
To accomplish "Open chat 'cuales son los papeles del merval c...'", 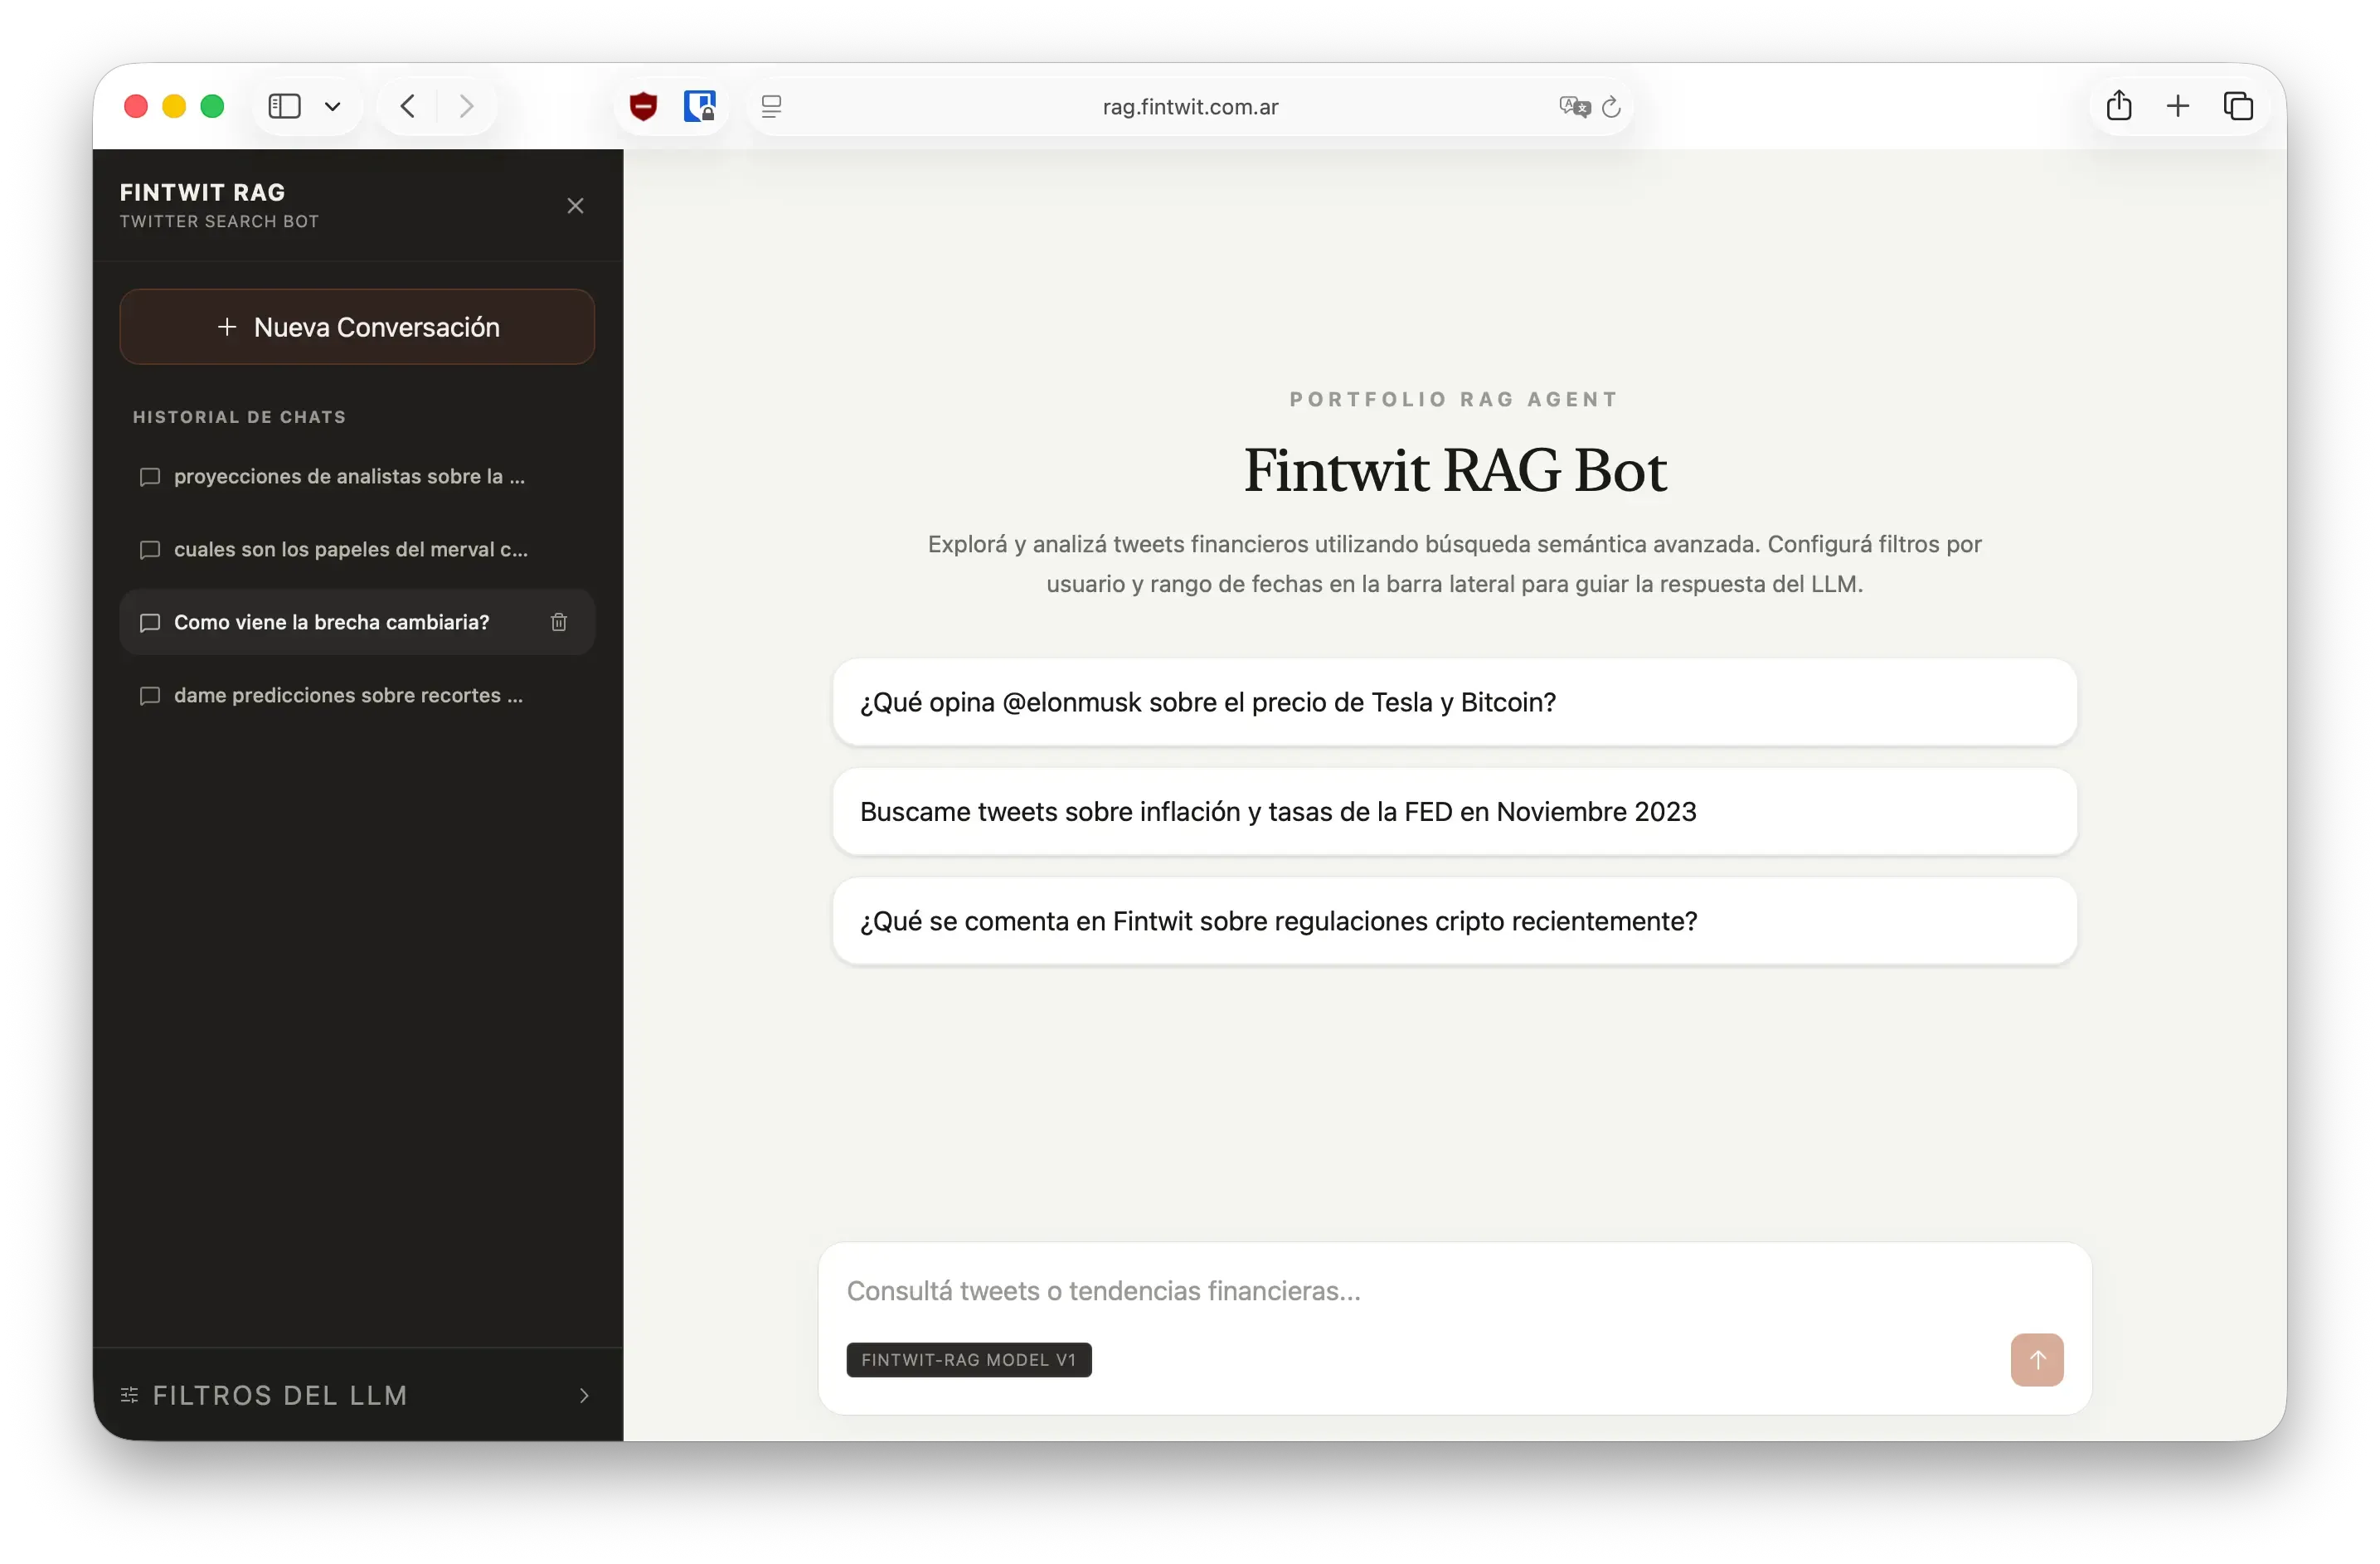I will 357,549.
